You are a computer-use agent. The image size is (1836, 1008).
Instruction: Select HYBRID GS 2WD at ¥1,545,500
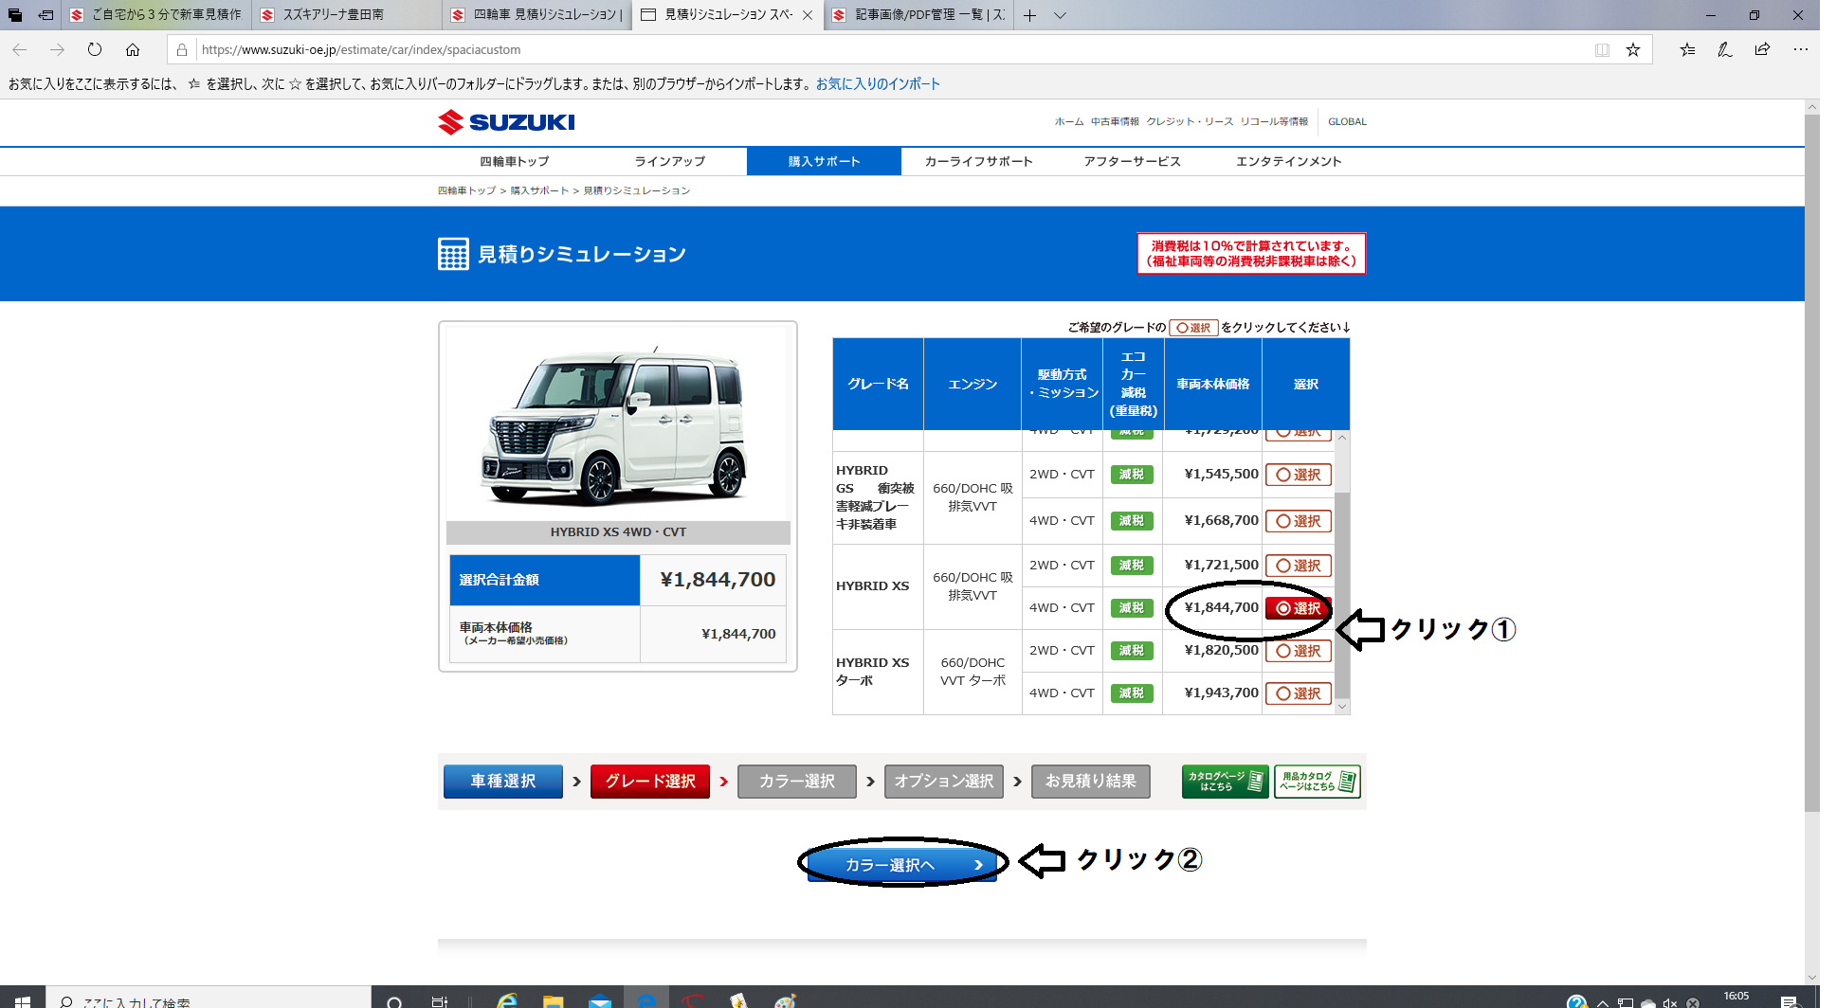(x=1299, y=475)
